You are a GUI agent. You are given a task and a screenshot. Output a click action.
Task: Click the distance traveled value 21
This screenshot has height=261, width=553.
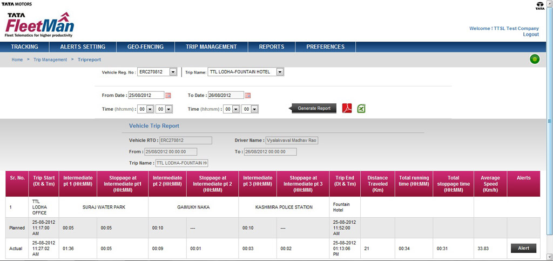tap(367, 249)
